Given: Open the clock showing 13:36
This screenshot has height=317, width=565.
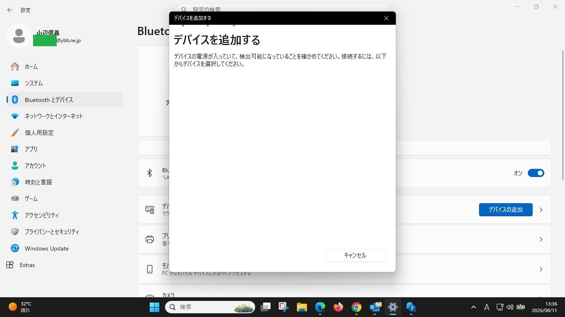Looking at the screenshot, I should pyautogui.click(x=545, y=307).
